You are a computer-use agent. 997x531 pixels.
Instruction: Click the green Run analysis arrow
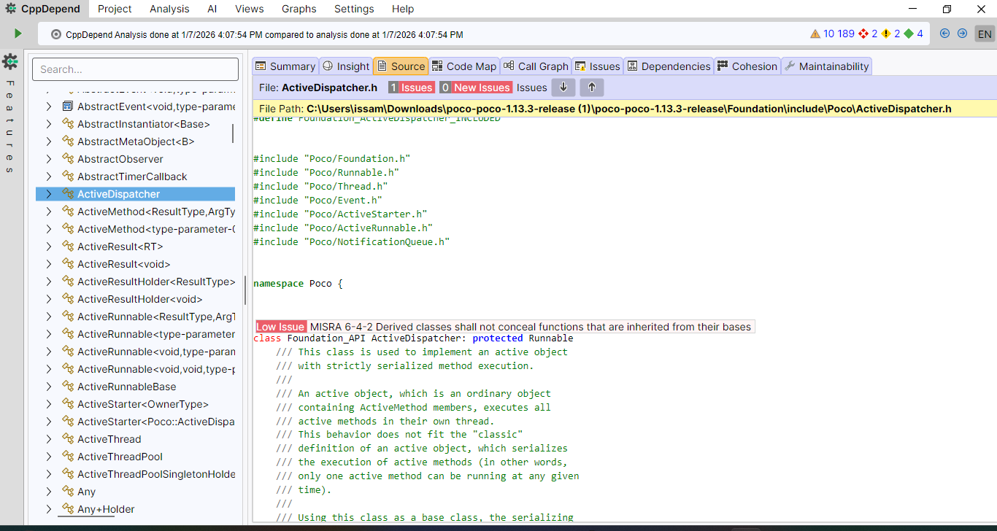click(18, 33)
